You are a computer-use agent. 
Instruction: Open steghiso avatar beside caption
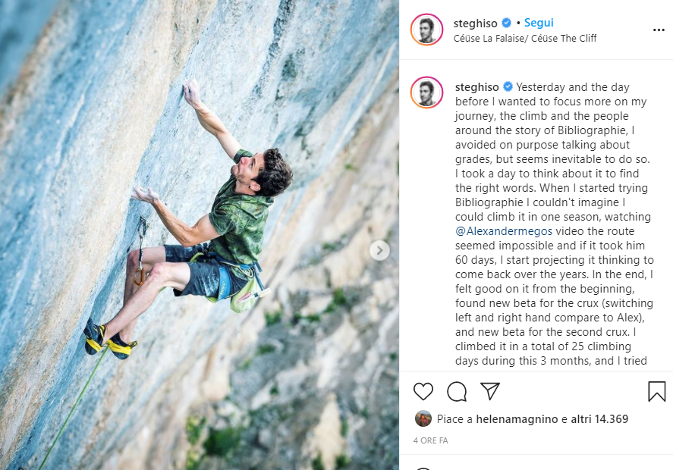pyautogui.click(x=426, y=92)
